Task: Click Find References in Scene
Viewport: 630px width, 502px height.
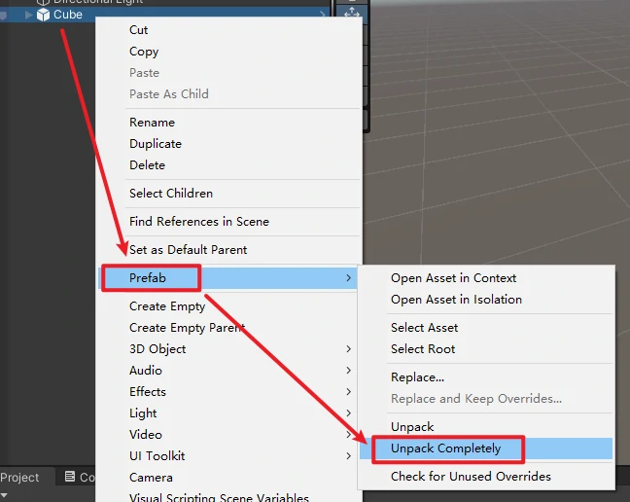Action: (x=198, y=222)
